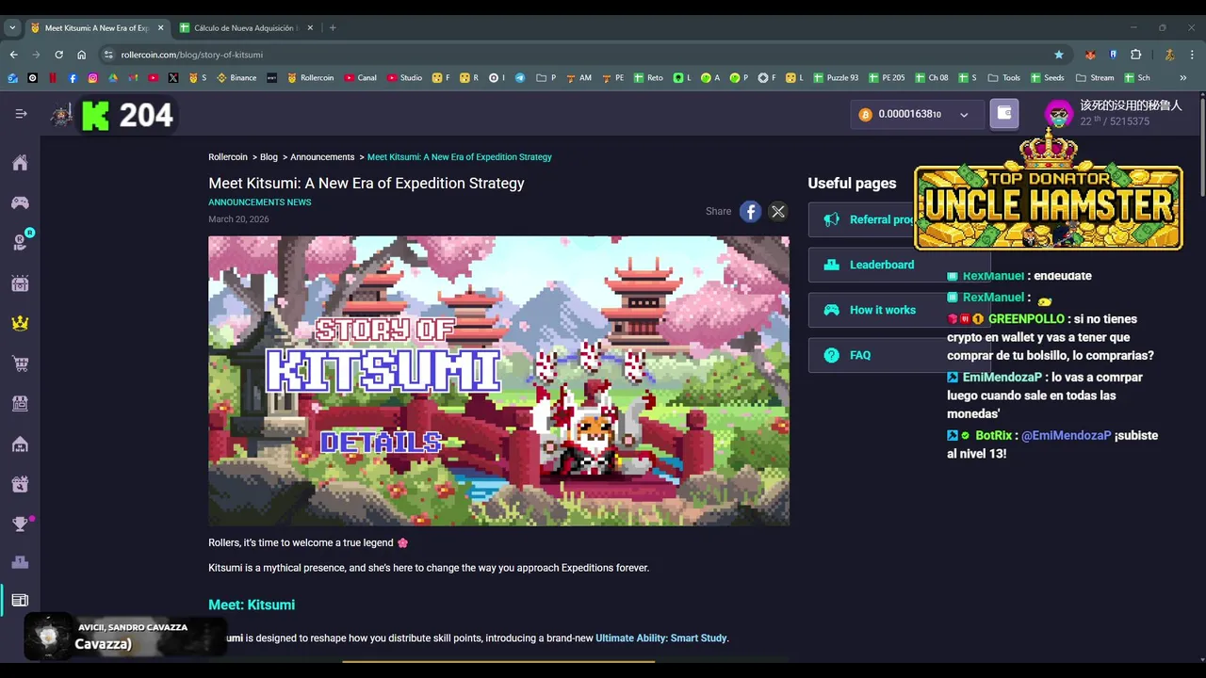Click the crown icon in left sidebar

(20, 323)
